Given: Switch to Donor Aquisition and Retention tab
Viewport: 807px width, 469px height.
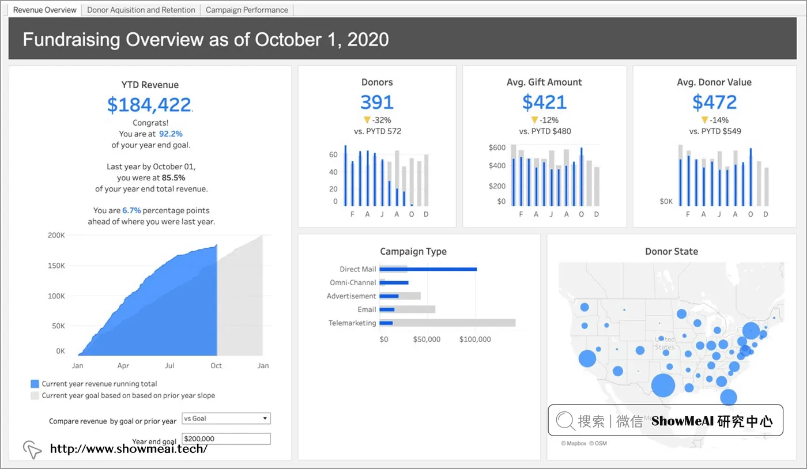Looking at the screenshot, I should pos(141,10).
